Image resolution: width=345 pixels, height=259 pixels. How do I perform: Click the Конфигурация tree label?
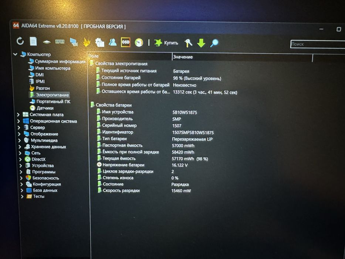pyautogui.click(x=47, y=184)
